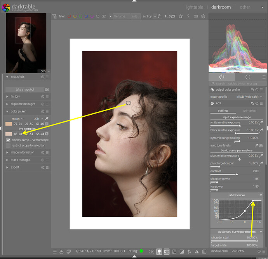Image resolution: width=268 pixels, height=259 pixels.
Task: Enable the soft proofing lightbulb icon
Action: point(159,252)
